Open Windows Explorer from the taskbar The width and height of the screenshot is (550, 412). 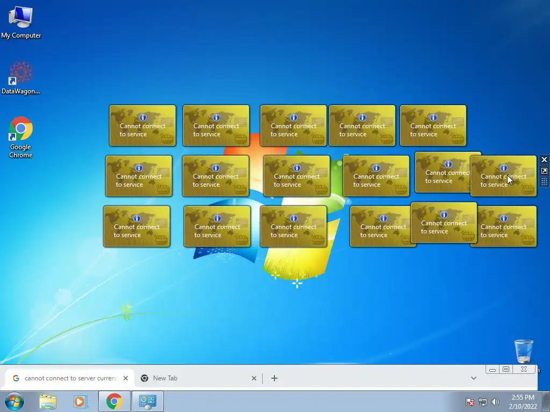click(x=48, y=401)
